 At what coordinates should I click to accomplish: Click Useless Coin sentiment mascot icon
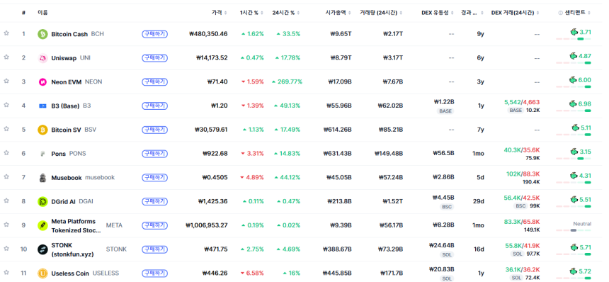tap(574, 271)
